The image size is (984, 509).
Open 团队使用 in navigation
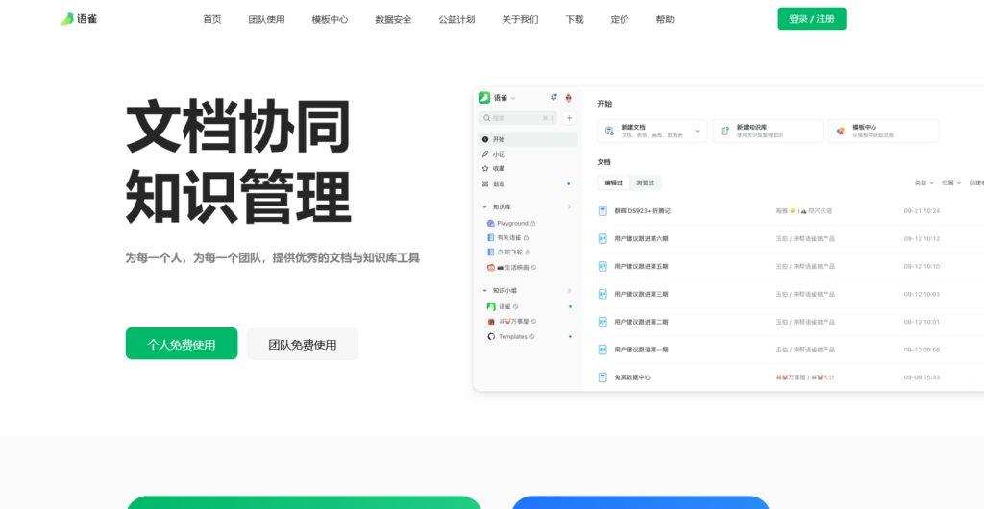click(x=267, y=19)
